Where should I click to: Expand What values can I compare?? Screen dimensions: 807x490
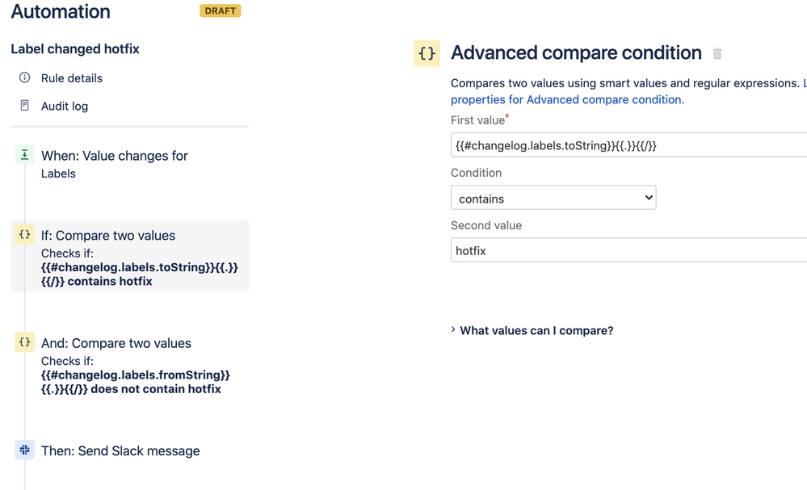tap(532, 331)
